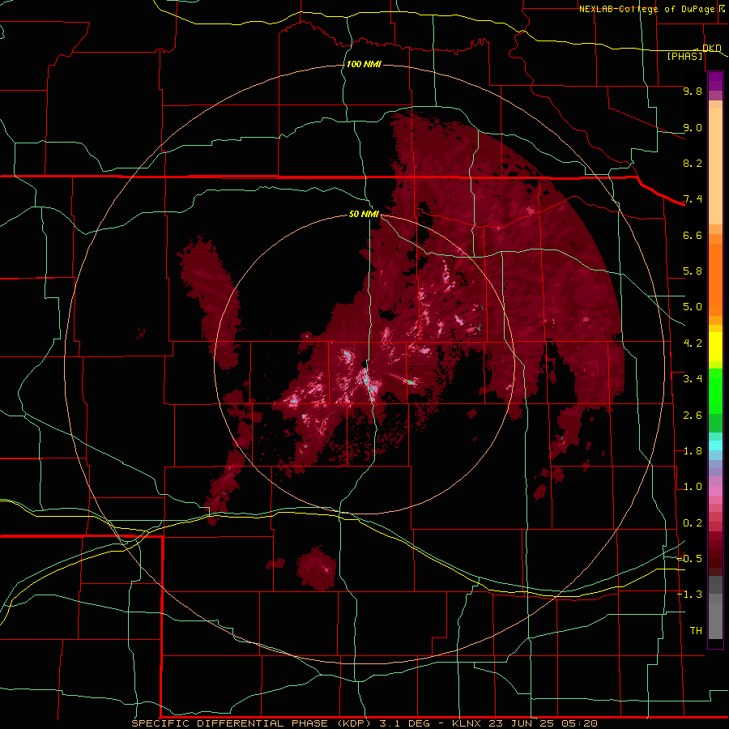729x729 pixels.
Task: Click the 1.0 scale value
Action: click(693, 487)
